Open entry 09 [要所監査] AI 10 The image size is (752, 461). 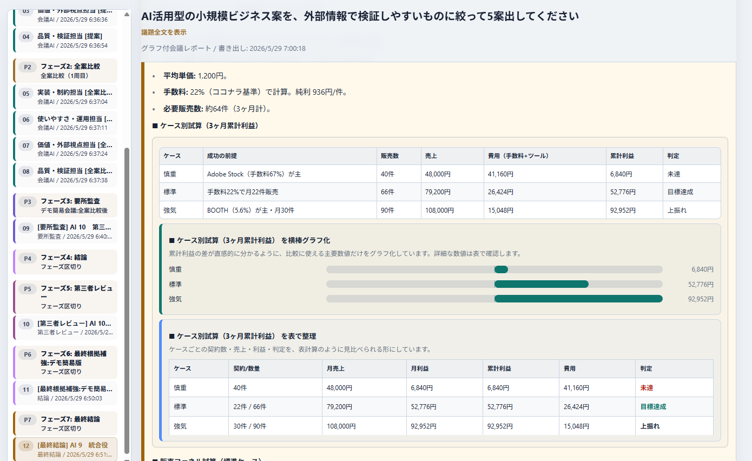tap(65, 232)
